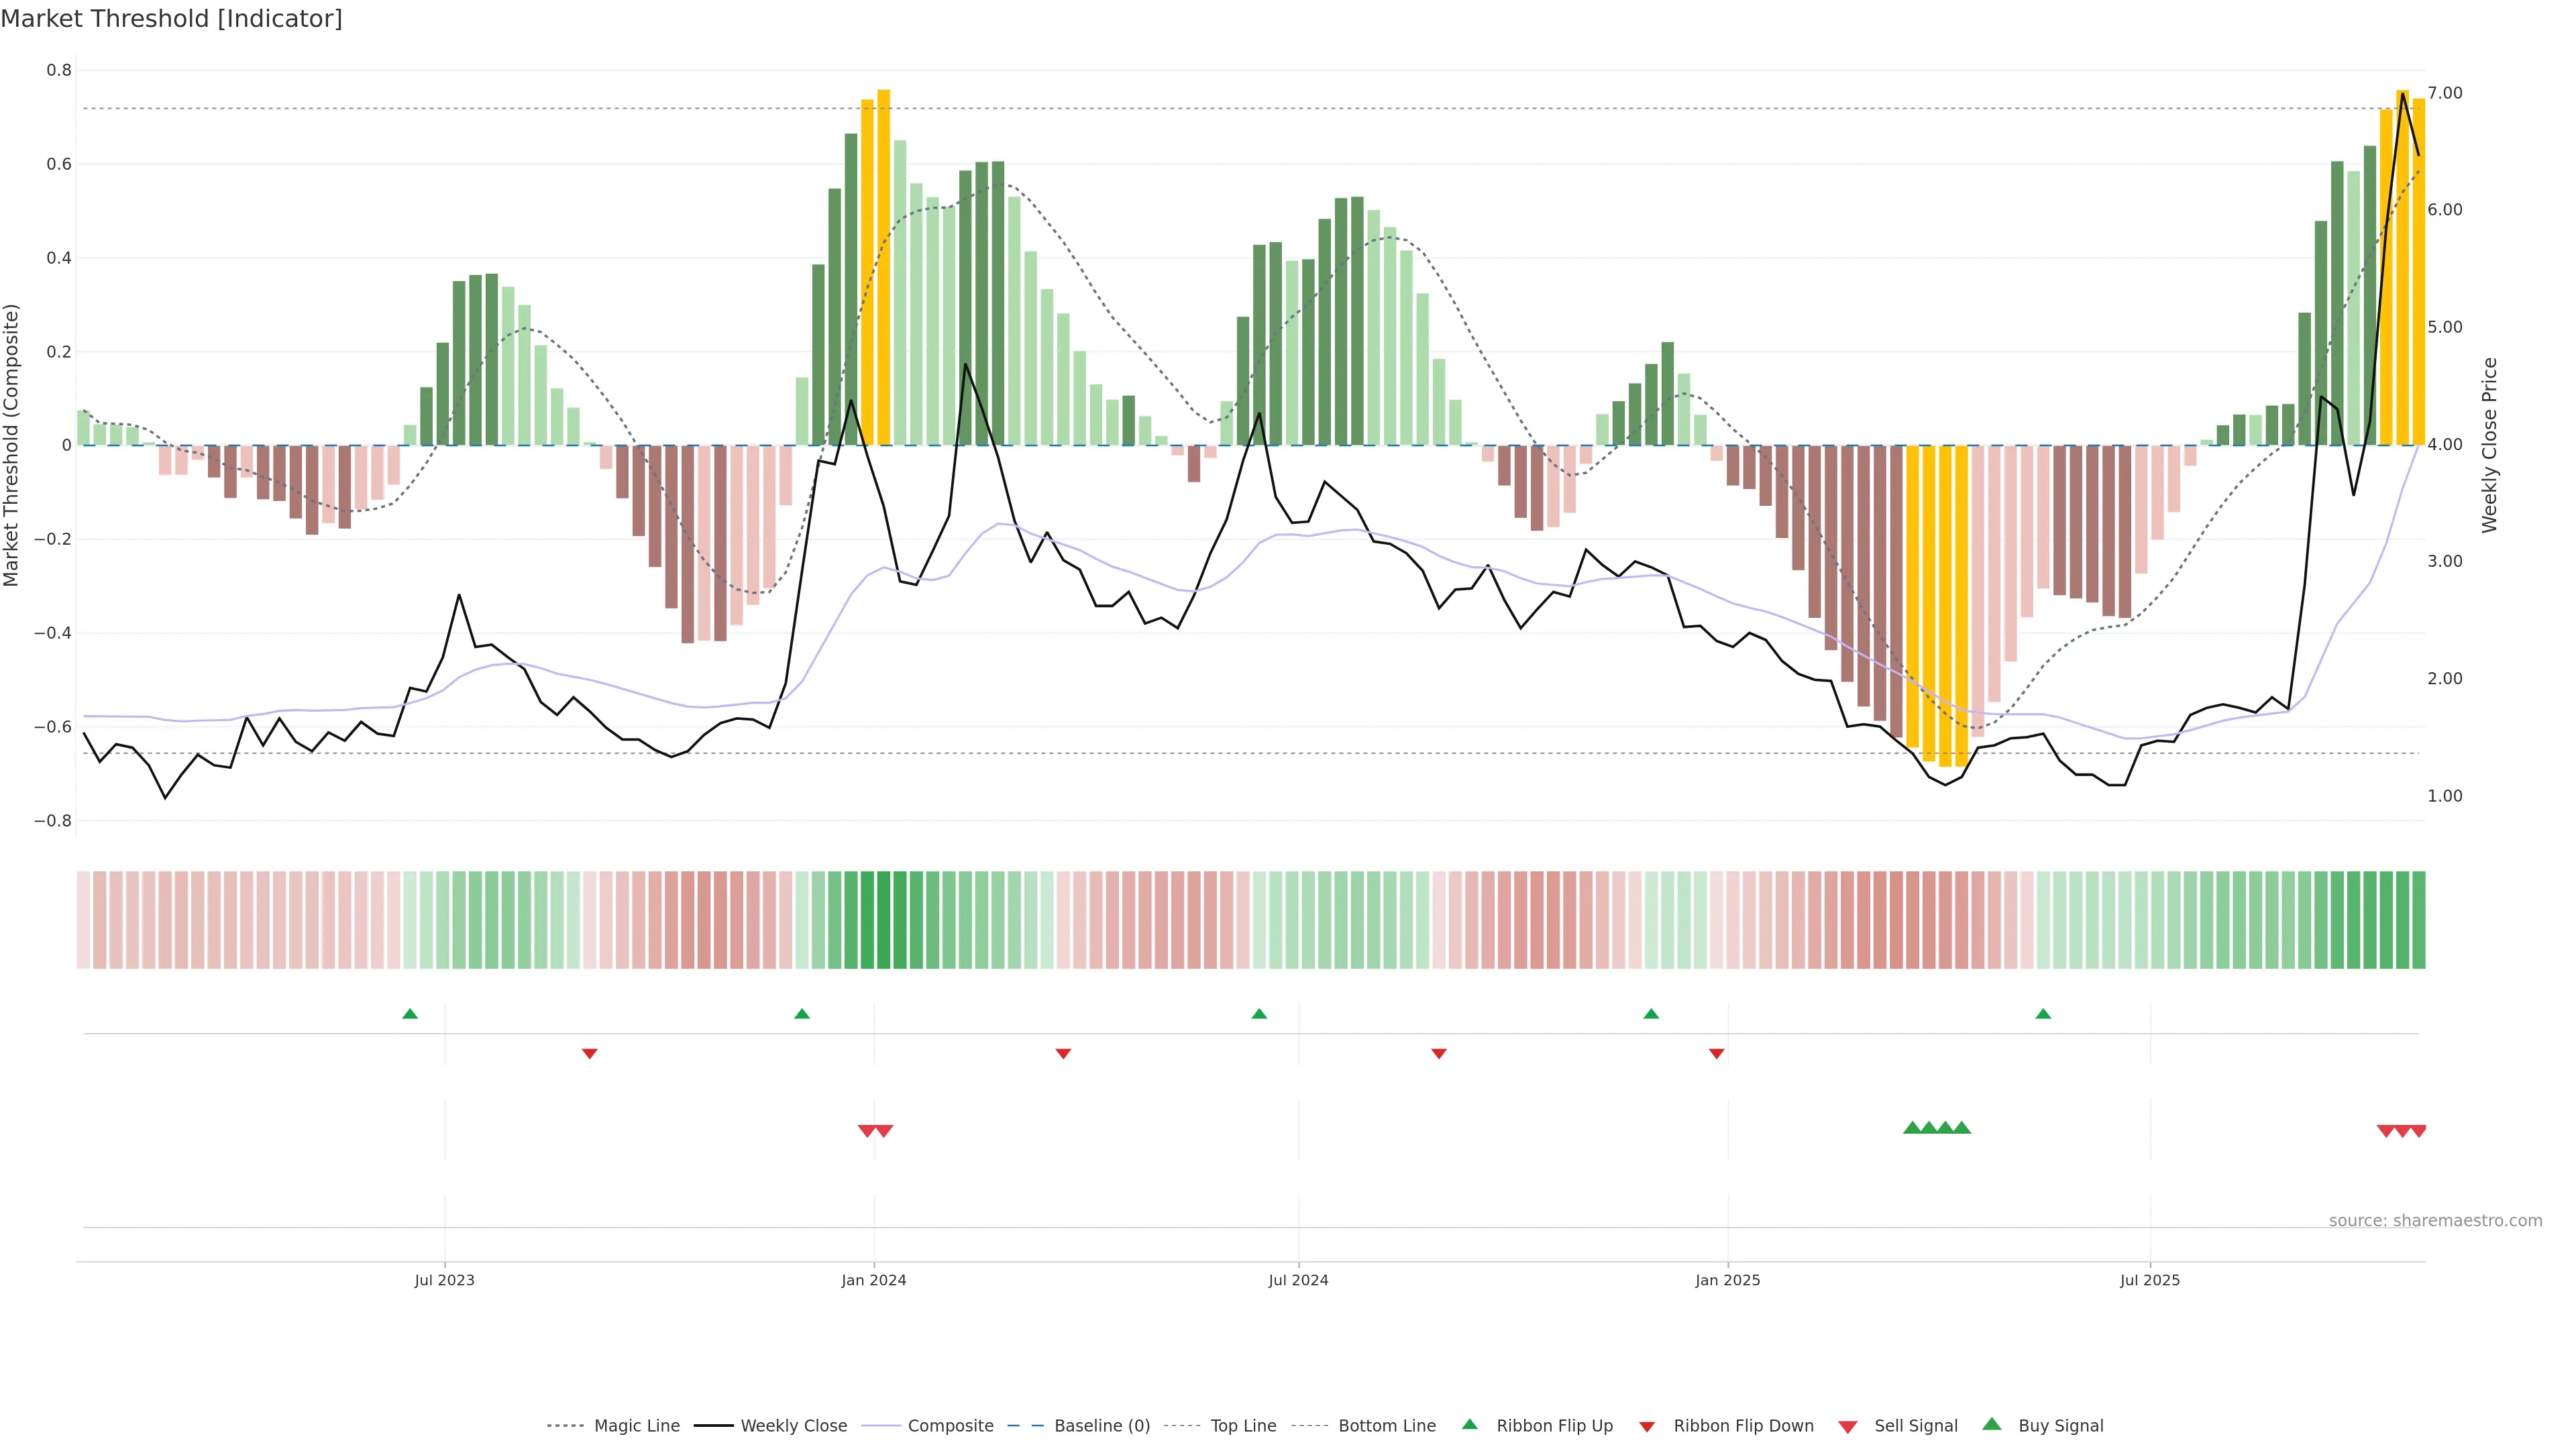
Task: Click the Weekly Close Price axis title
Action: point(2490,445)
